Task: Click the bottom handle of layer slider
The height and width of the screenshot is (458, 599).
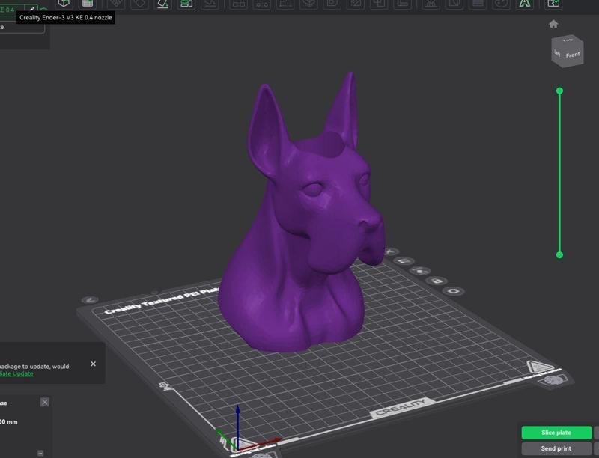Action: pos(559,255)
